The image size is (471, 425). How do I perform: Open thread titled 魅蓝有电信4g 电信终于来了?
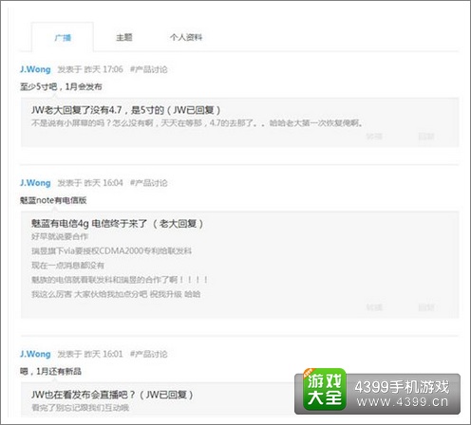[117, 224]
